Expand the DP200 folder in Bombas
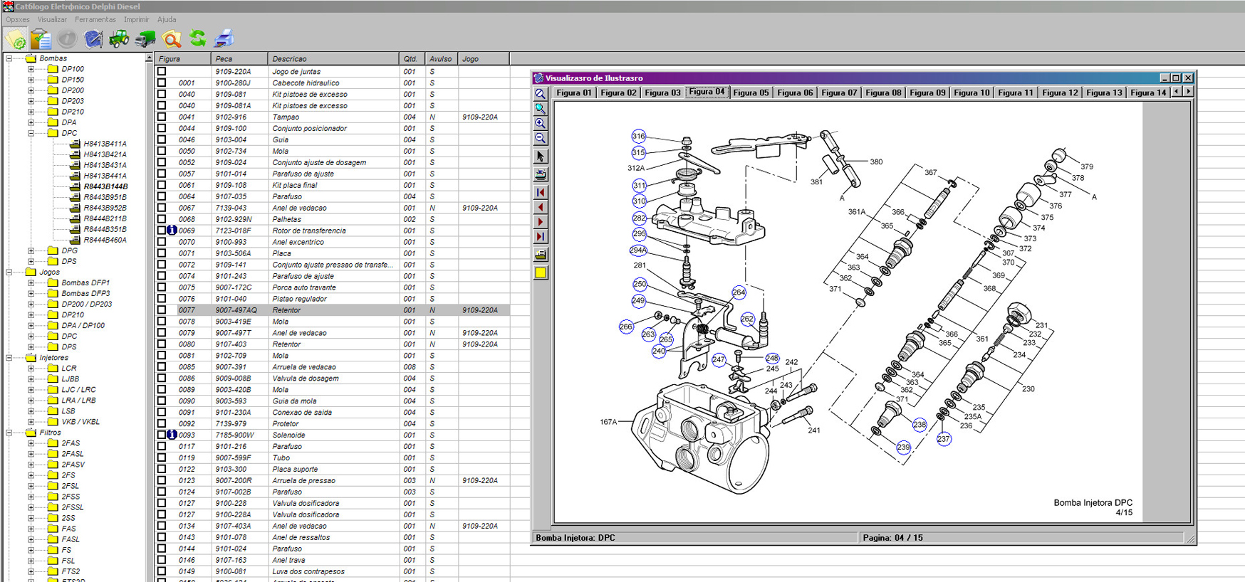1245x582 pixels. coord(31,90)
